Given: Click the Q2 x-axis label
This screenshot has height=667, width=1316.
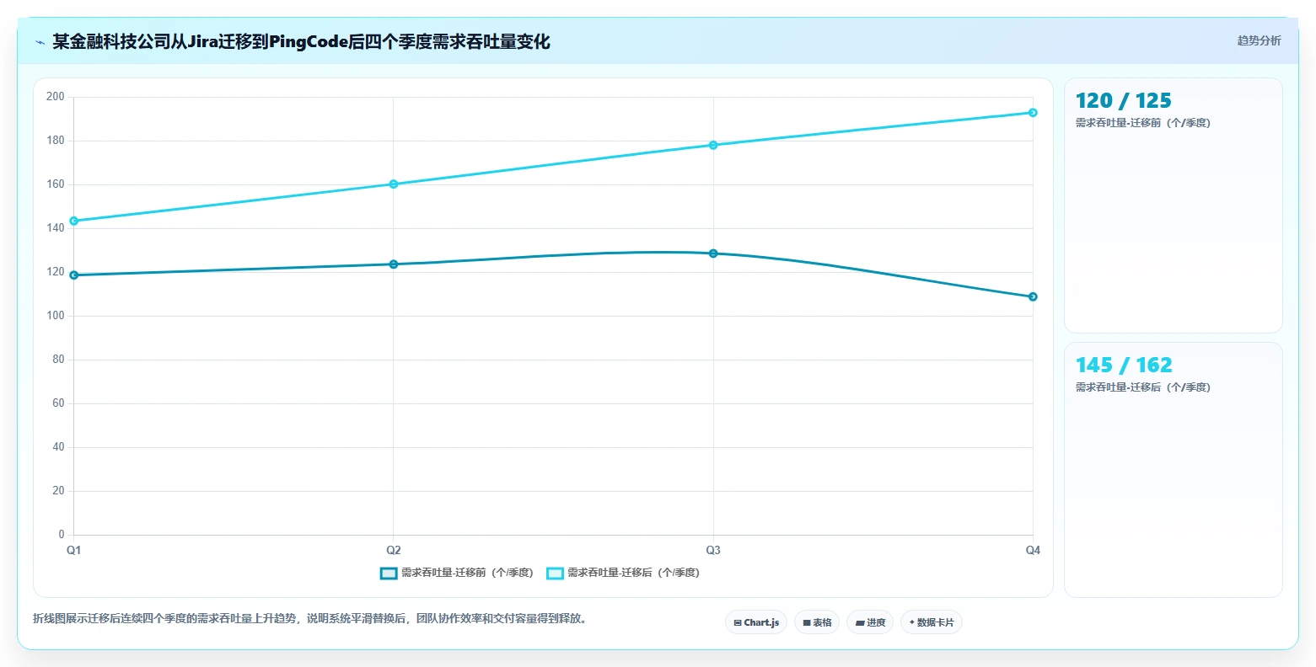Looking at the screenshot, I should click(x=394, y=550).
